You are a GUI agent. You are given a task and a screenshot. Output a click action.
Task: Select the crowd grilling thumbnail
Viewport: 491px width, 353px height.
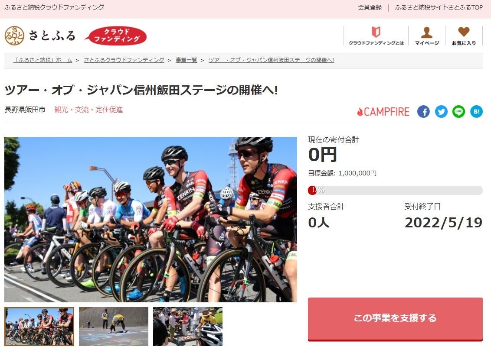188,327
